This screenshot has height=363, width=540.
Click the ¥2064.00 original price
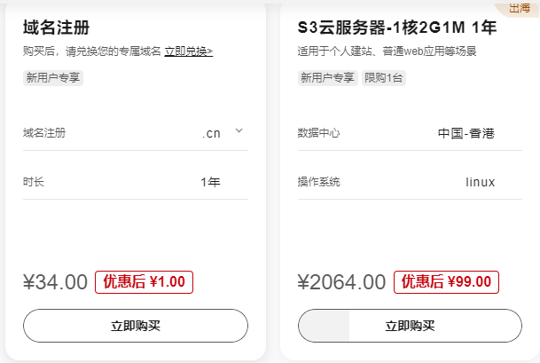341,282
